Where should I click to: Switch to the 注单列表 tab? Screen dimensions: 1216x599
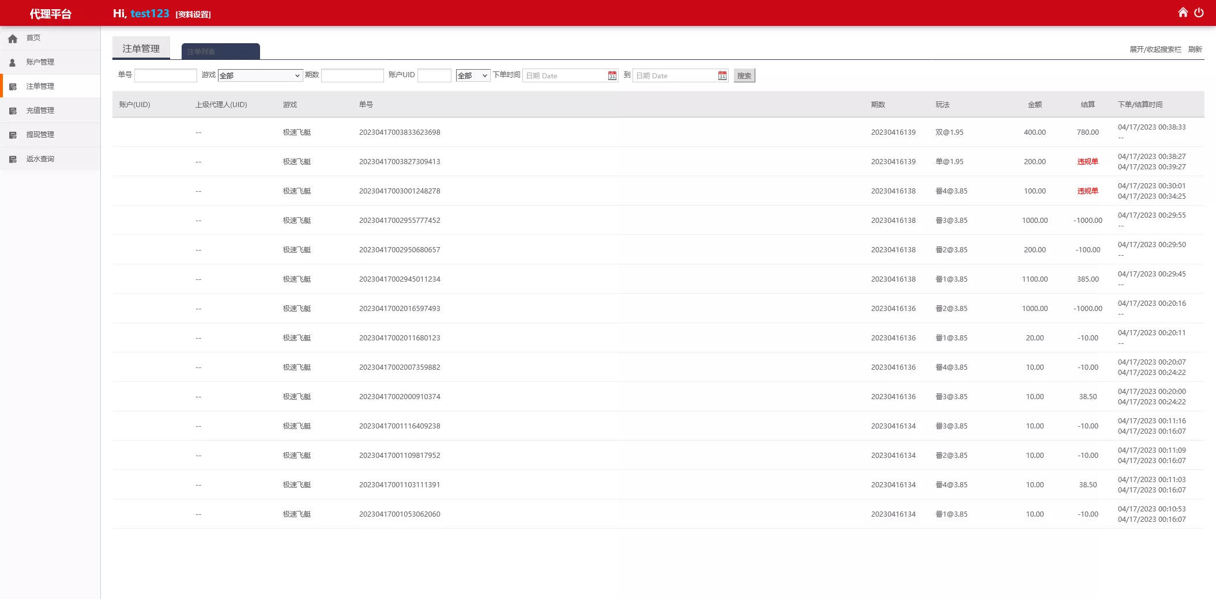220,51
